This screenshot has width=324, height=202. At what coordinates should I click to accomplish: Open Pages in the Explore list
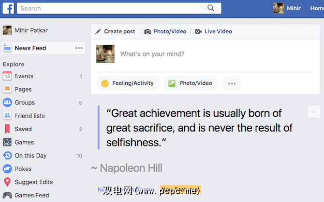click(x=23, y=89)
